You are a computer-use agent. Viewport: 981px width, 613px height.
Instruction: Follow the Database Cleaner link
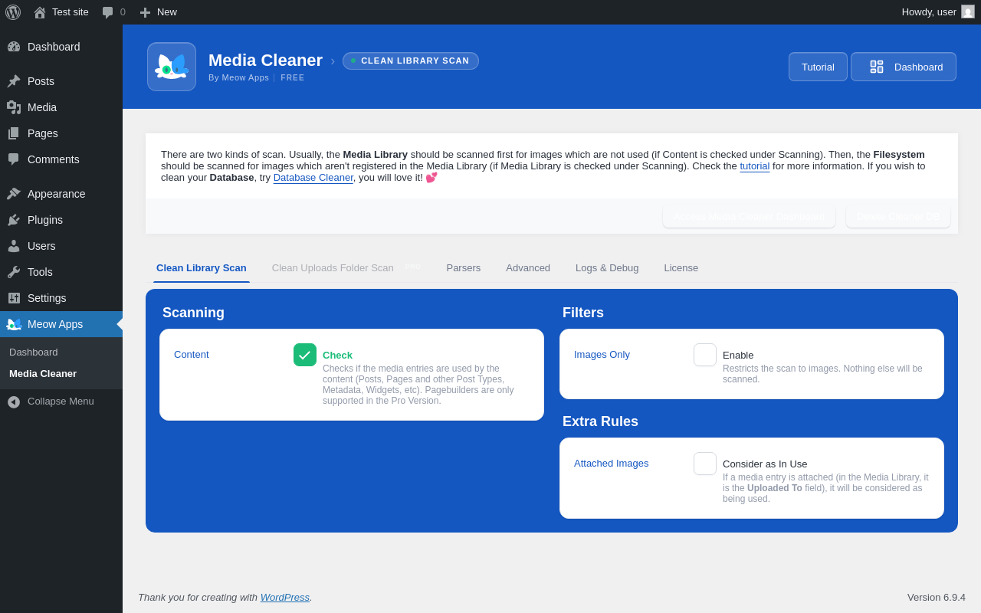(x=313, y=178)
